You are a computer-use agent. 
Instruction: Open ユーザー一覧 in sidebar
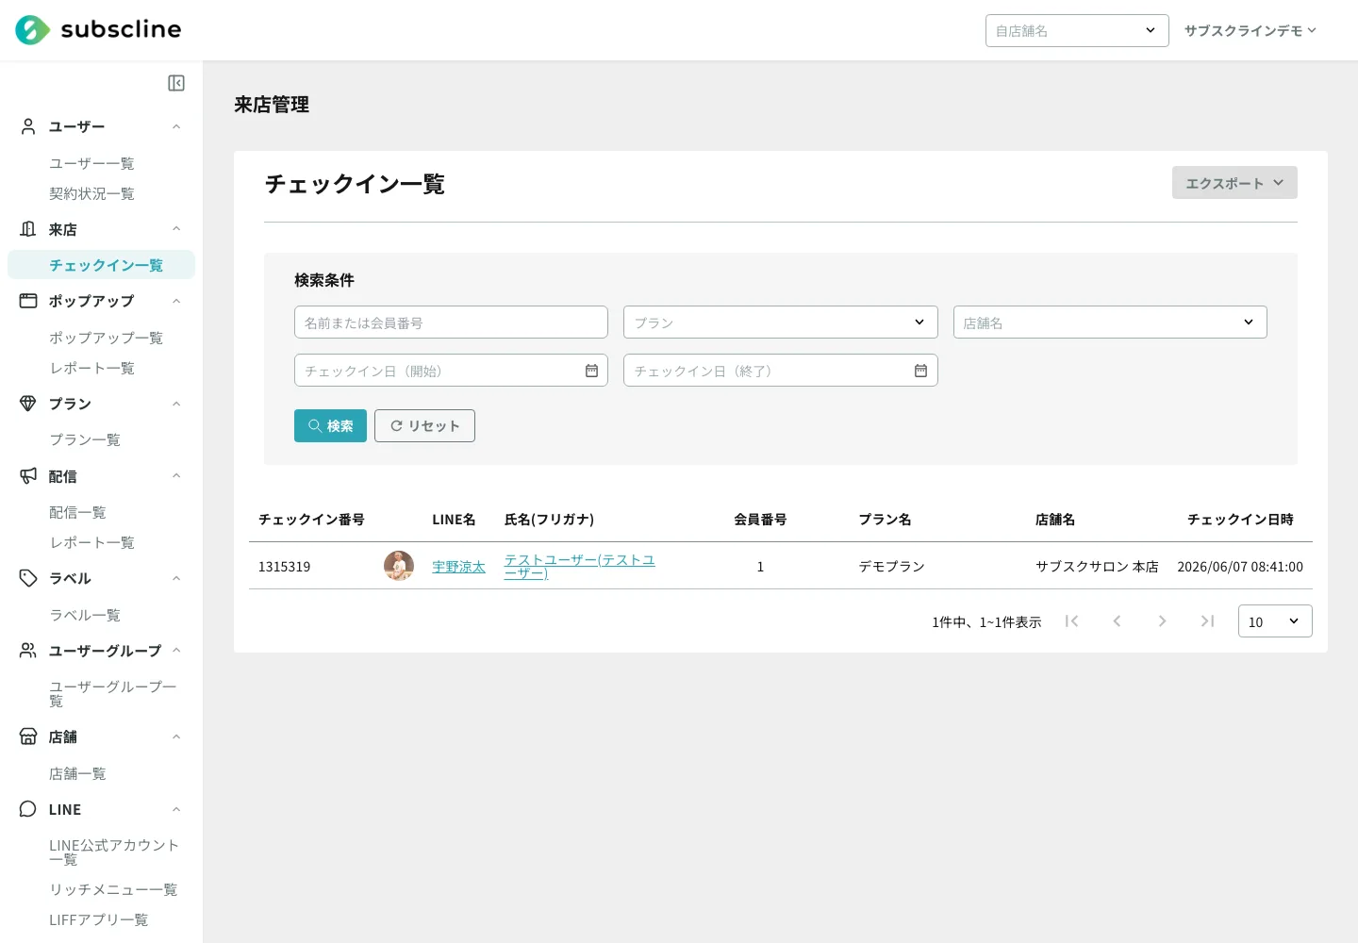91,163
